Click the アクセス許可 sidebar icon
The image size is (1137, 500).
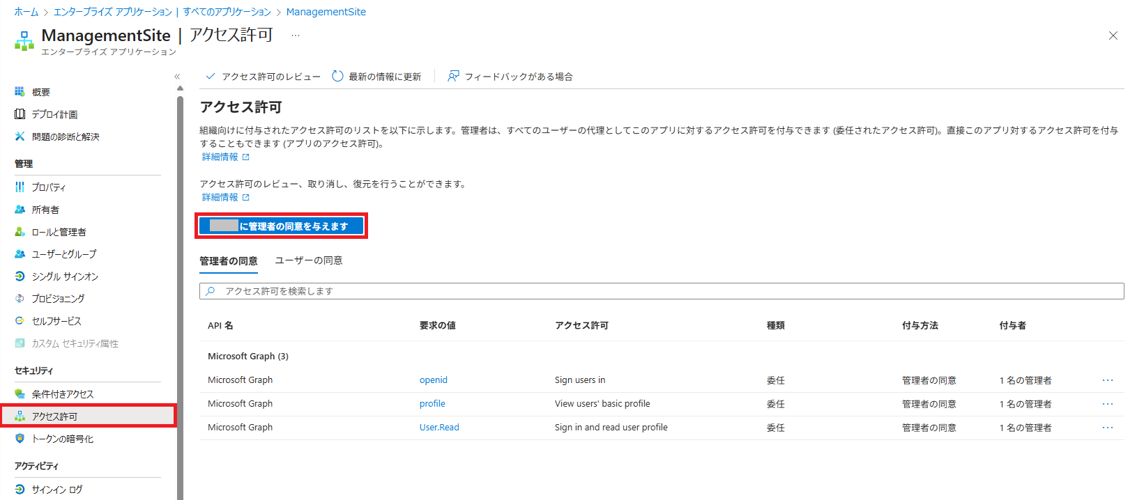[20, 416]
